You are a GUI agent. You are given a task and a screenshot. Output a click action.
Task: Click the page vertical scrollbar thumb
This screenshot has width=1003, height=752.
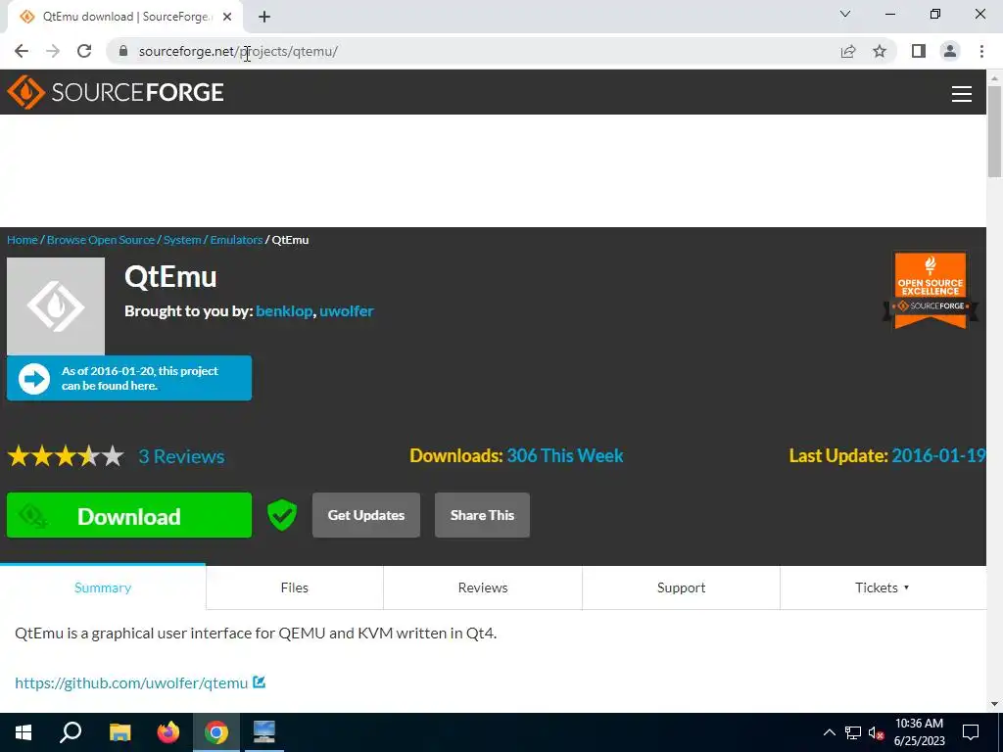point(994,131)
